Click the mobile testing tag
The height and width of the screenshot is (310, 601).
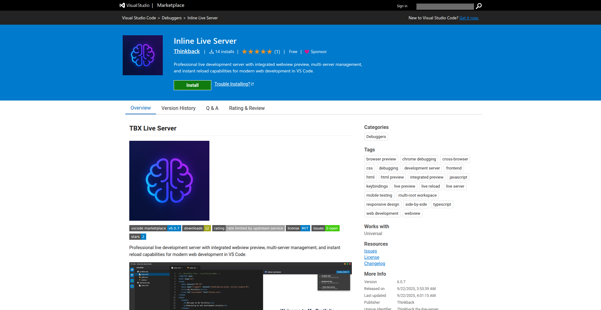click(379, 195)
